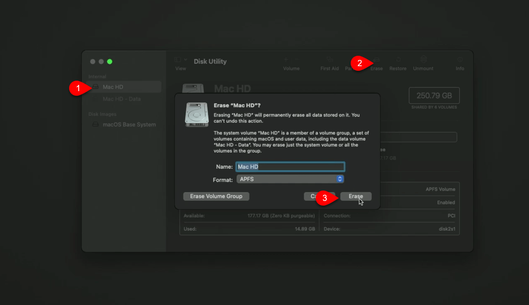Viewport: 529px width, 305px height.
Task: Click the Unmount toolbar icon
Action: [424, 60]
